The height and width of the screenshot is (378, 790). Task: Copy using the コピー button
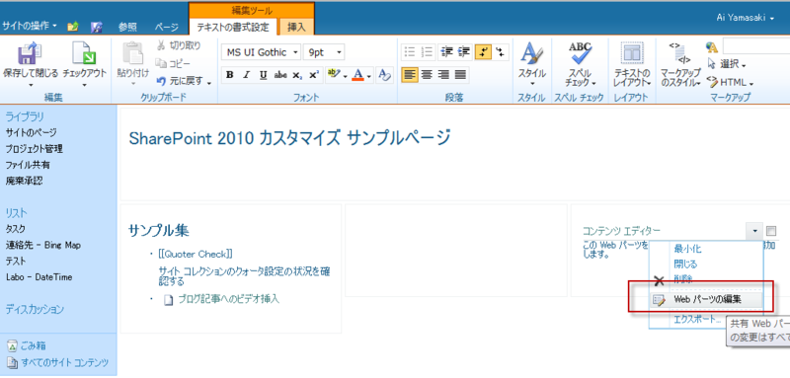click(x=173, y=63)
